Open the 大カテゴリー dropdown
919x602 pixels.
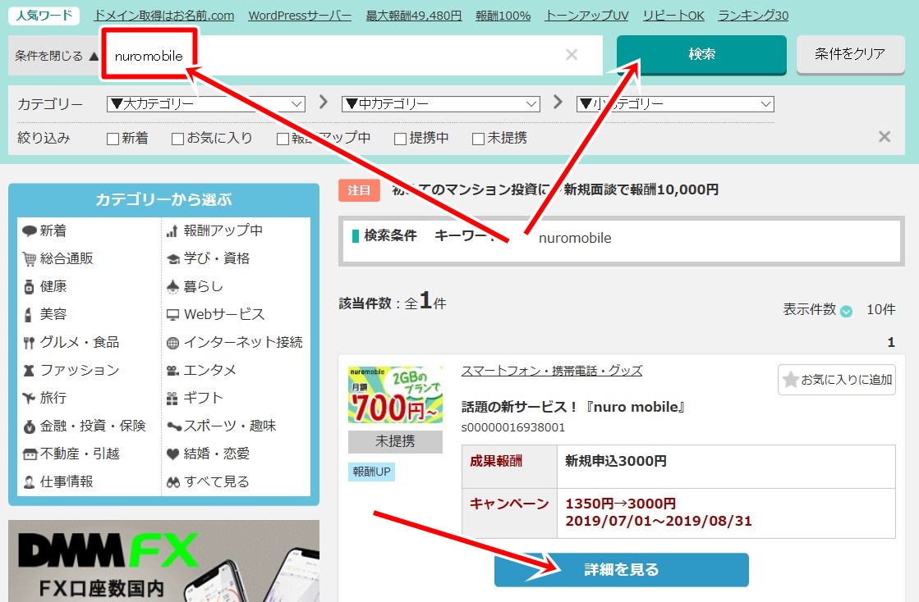pyautogui.click(x=206, y=104)
